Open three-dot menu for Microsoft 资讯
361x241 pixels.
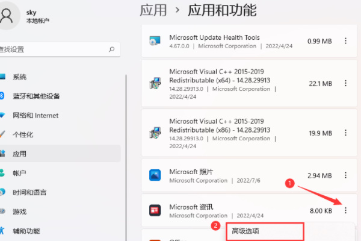[x=345, y=210]
